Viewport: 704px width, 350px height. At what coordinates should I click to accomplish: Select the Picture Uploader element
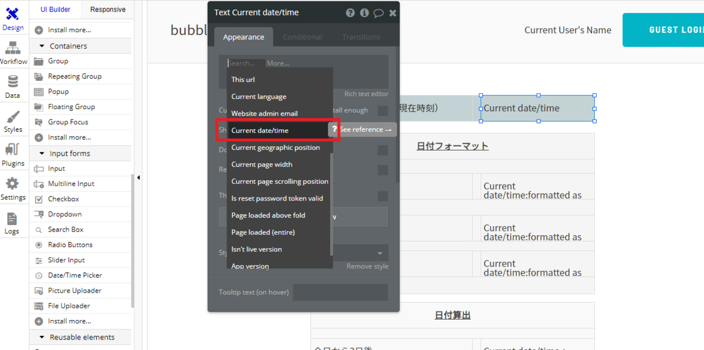coord(81,290)
